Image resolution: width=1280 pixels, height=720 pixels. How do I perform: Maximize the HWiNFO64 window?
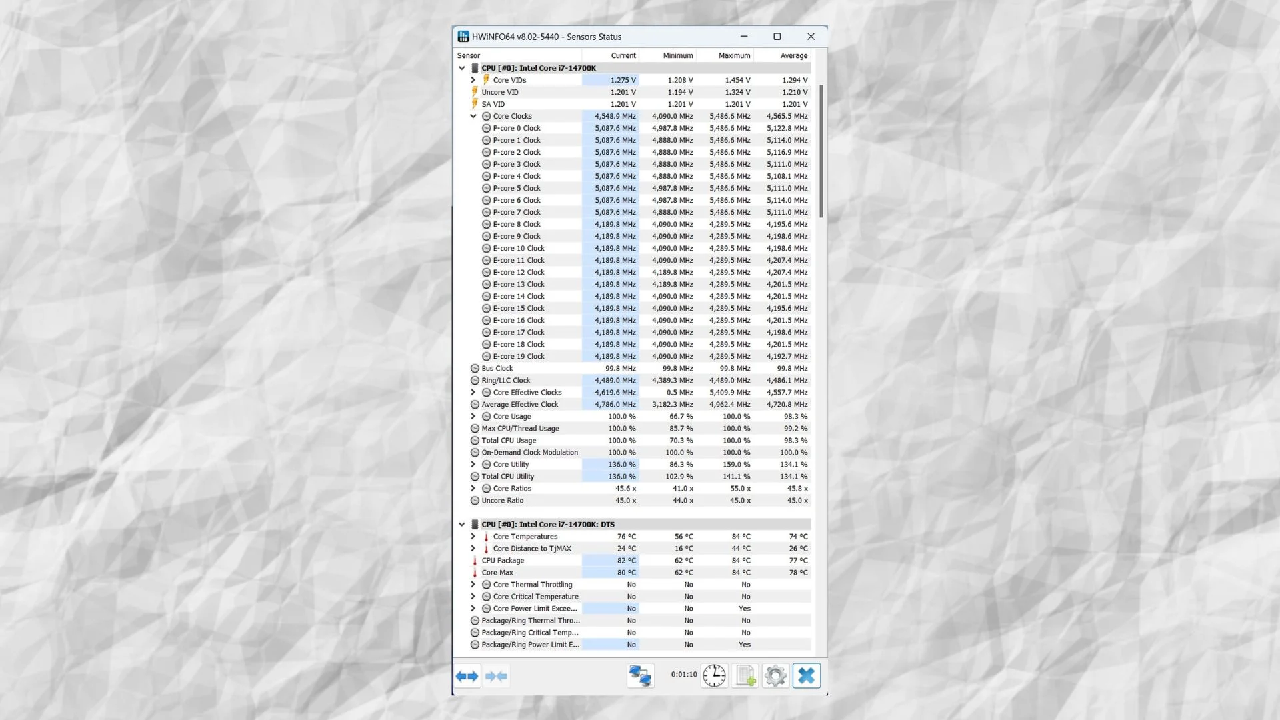pos(777,37)
